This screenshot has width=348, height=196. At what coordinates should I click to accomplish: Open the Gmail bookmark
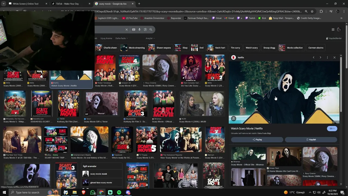(229, 18)
